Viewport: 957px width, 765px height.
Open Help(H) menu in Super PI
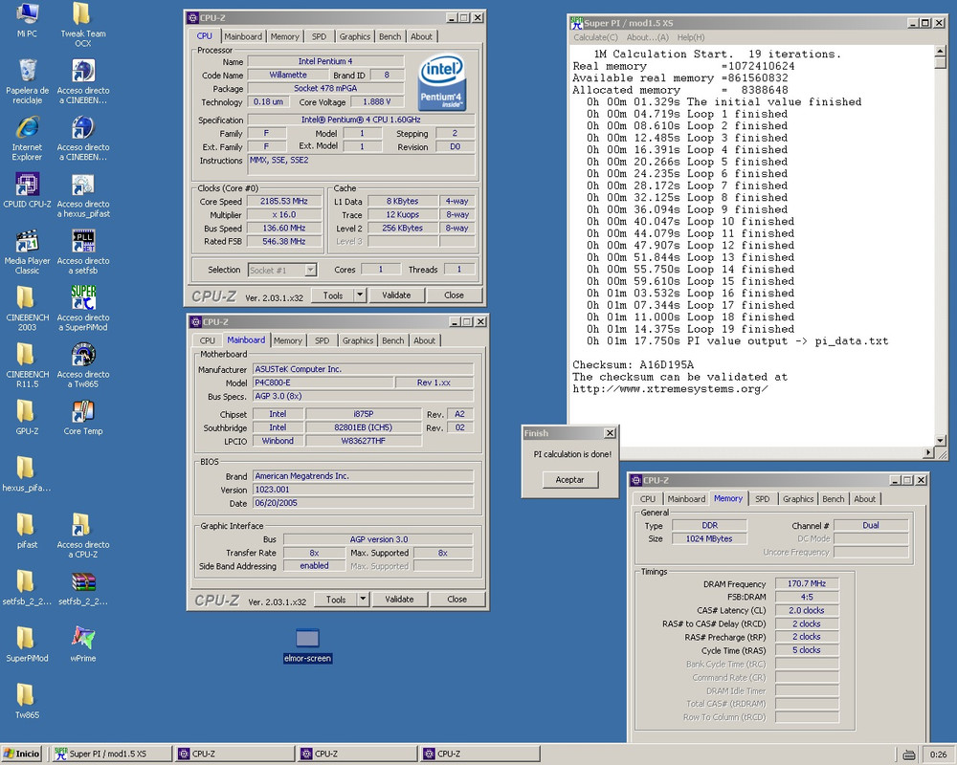[x=691, y=37]
